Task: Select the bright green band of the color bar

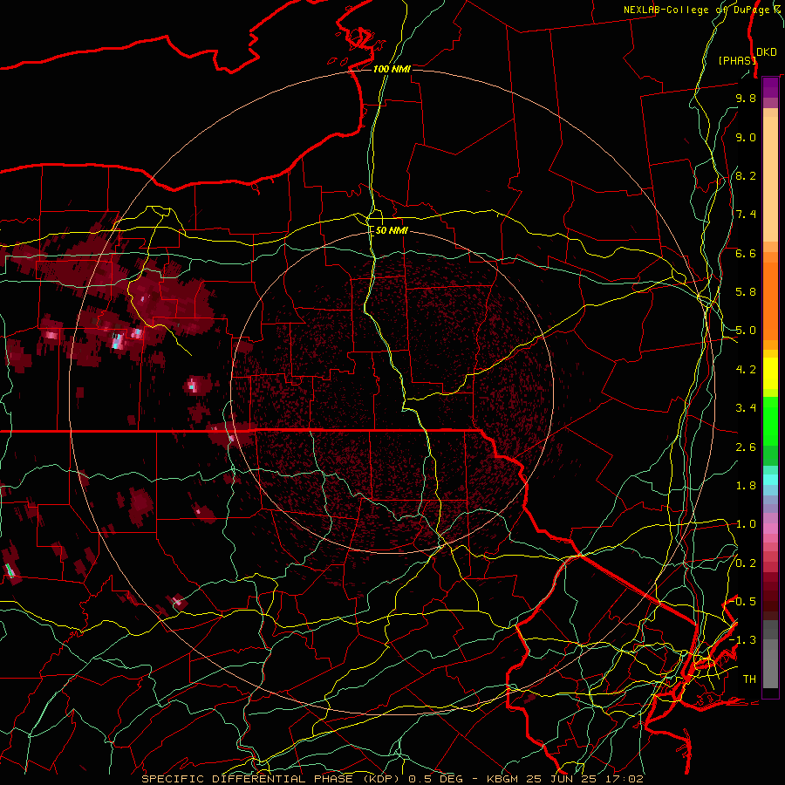Action: [770, 420]
